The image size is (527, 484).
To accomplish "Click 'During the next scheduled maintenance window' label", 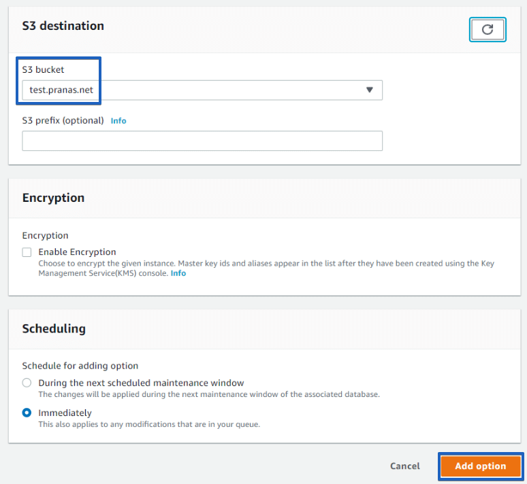I will tap(141, 383).
